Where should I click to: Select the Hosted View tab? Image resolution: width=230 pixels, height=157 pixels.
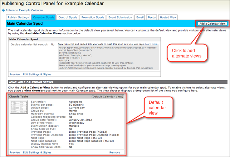tap(168, 17)
